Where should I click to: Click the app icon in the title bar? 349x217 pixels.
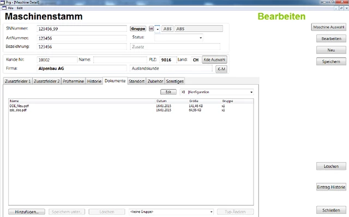point(2,2)
